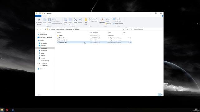Go back with the Back arrow
Viewport: 200px width, 112px height.
(37, 29)
